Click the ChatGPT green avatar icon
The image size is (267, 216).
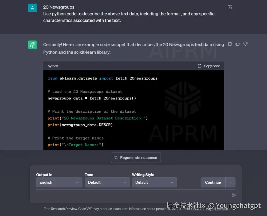click(x=32, y=45)
